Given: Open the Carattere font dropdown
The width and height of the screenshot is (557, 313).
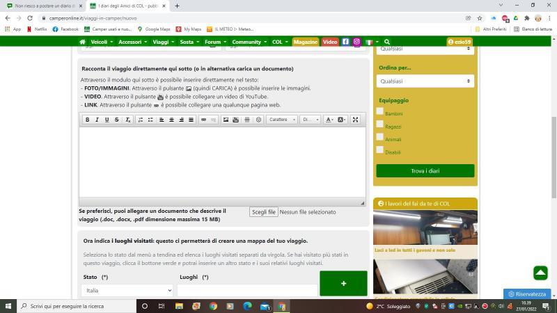Looking at the screenshot, I should coord(281,120).
